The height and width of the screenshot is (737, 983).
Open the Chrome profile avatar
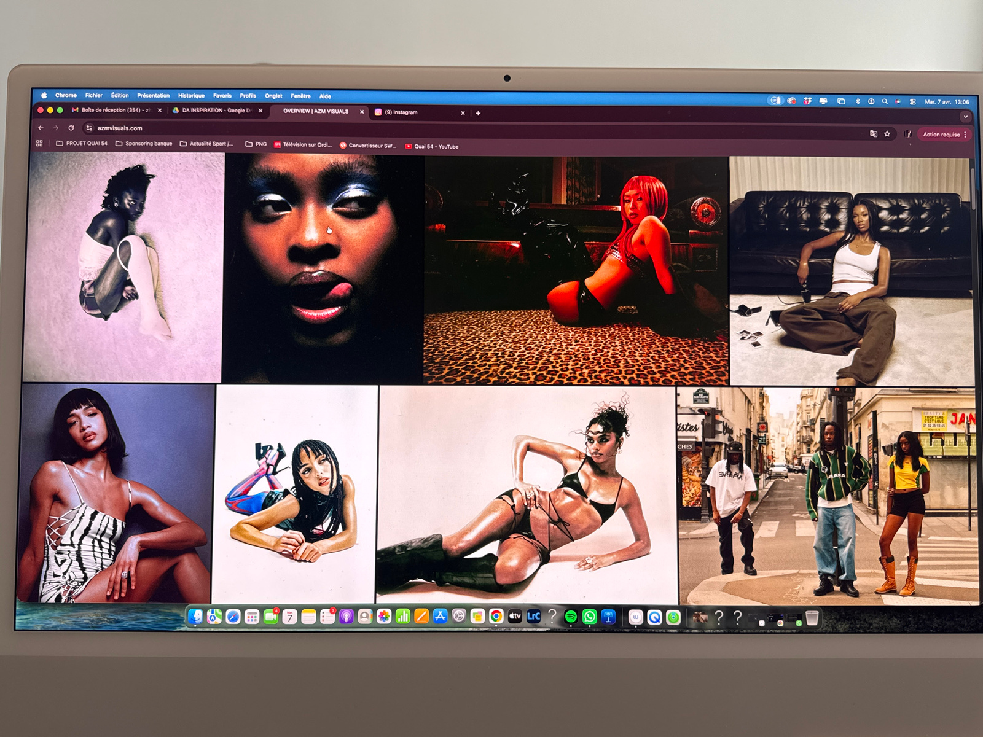point(908,134)
